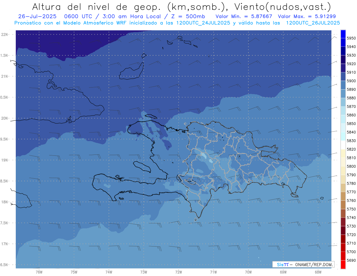Click the '5760' colorbar value
The width and height of the screenshot is (357, 276).
click(x=351, y=200)
